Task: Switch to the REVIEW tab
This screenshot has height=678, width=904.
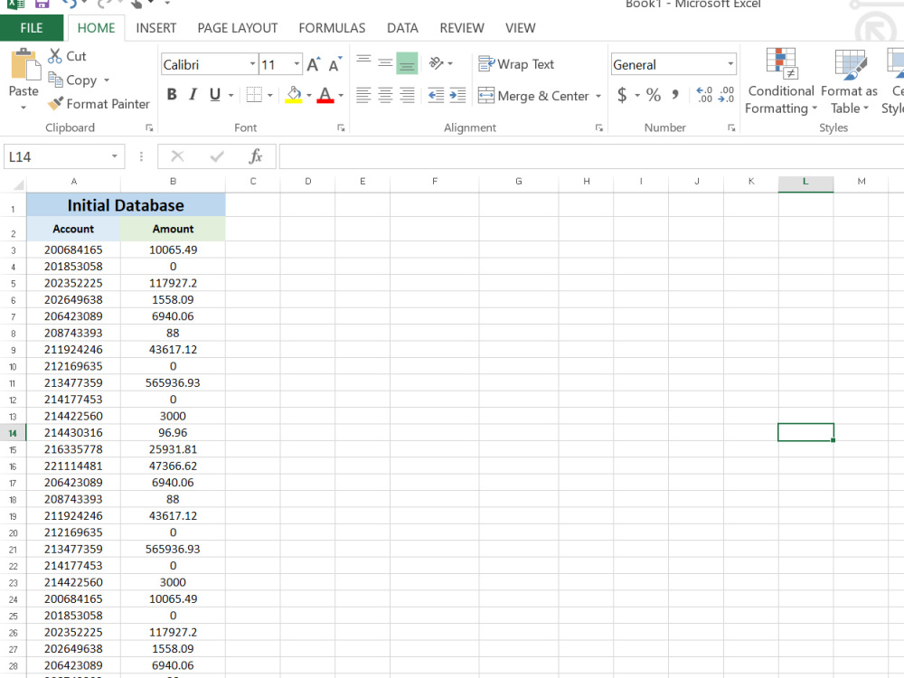Action: pyautogui.click(x=462, y=28)
